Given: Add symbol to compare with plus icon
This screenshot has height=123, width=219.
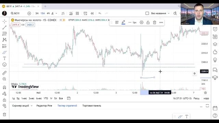Looking at the screenshot, I should [29, 13].
